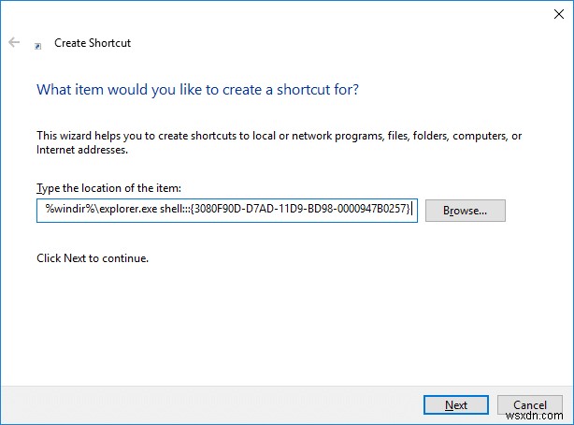Click the "This wizard helps you" description line

pos(279,136)
